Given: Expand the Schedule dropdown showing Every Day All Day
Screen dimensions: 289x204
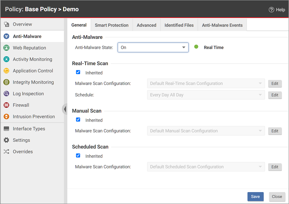Looking at the screenshot, I should [206, 95].
